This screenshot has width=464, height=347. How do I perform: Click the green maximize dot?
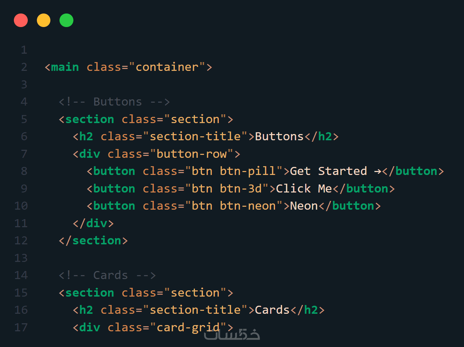66,20
